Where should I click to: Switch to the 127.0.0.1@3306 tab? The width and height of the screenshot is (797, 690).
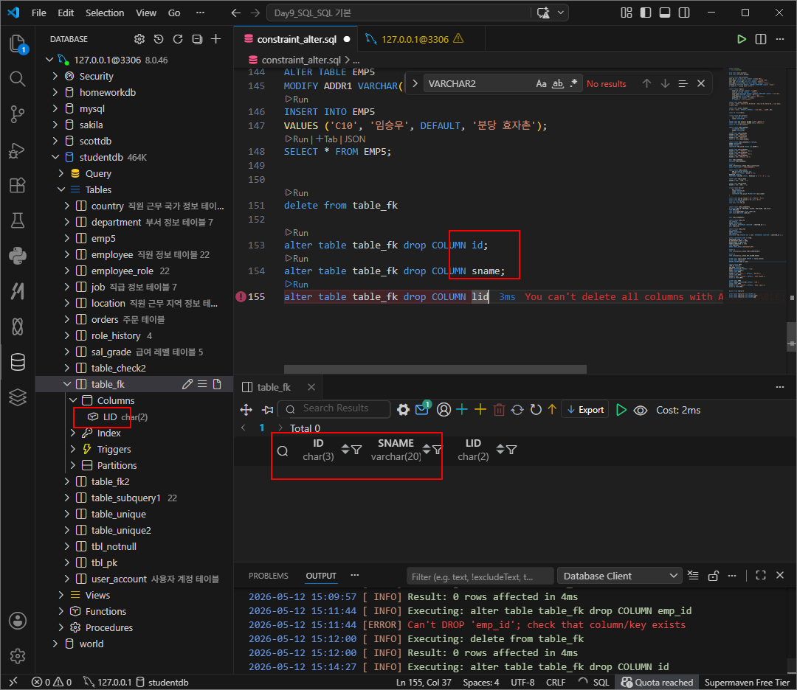[x=415, y=39]
